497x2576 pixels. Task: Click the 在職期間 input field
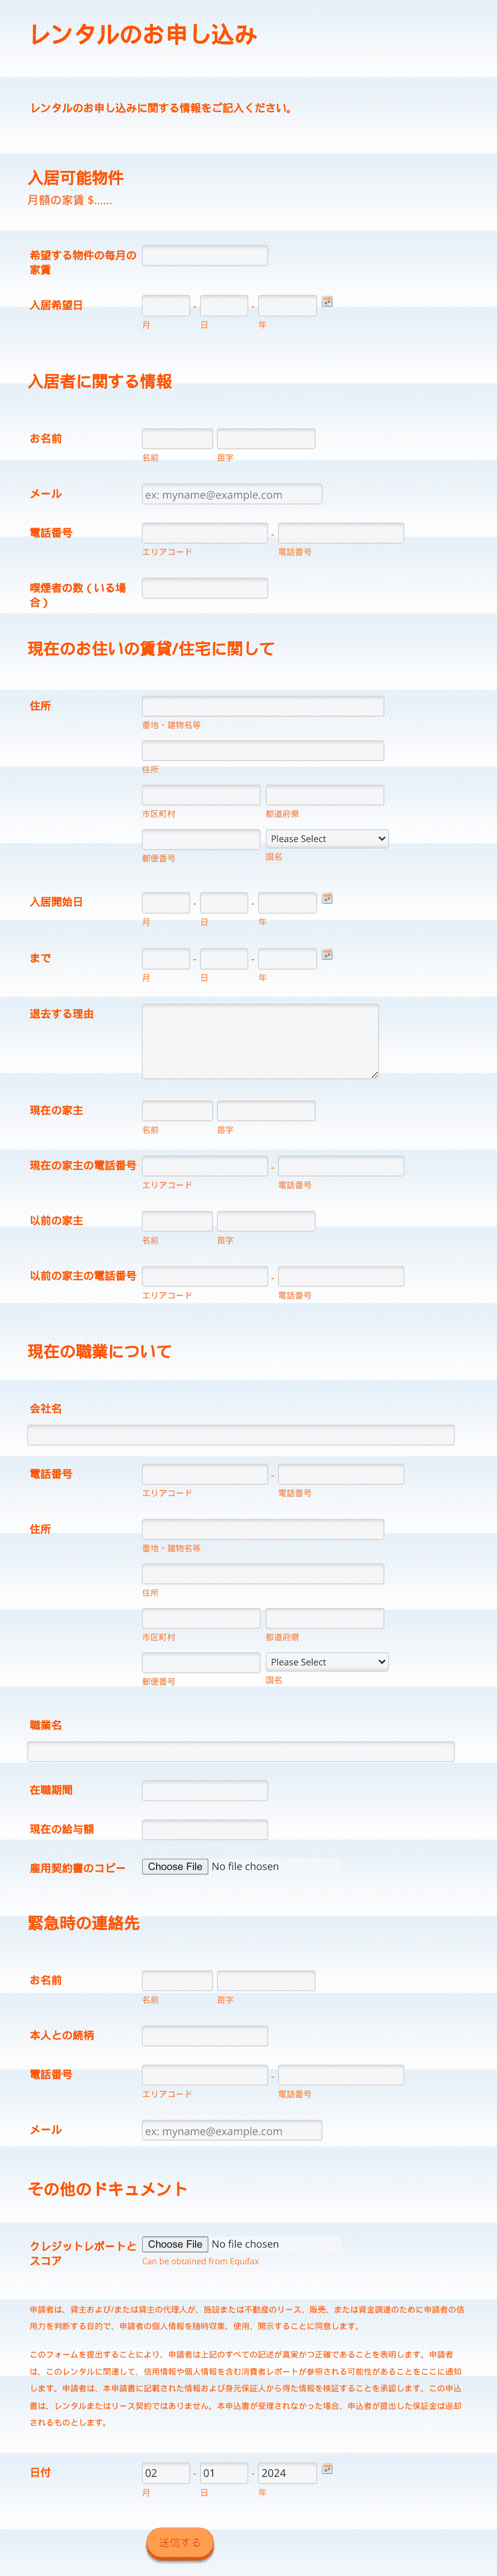[205, 1790]
